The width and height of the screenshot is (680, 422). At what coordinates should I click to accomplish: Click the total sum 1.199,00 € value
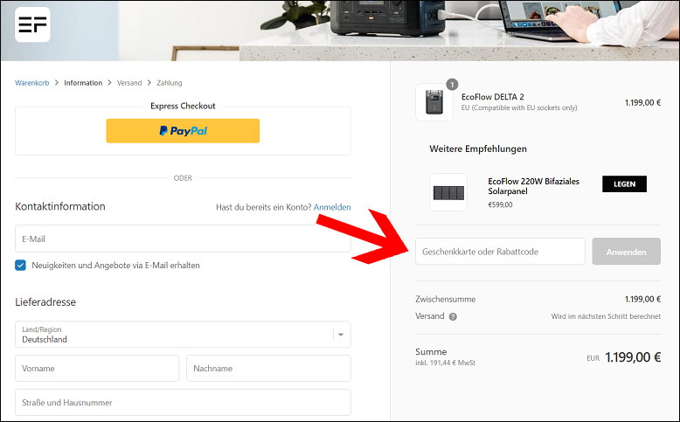click(633, 357)
